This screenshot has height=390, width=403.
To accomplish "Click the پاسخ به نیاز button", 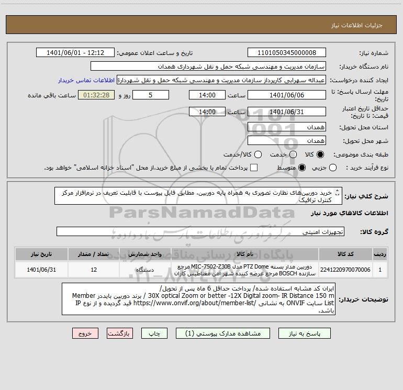I will point(304,333).
